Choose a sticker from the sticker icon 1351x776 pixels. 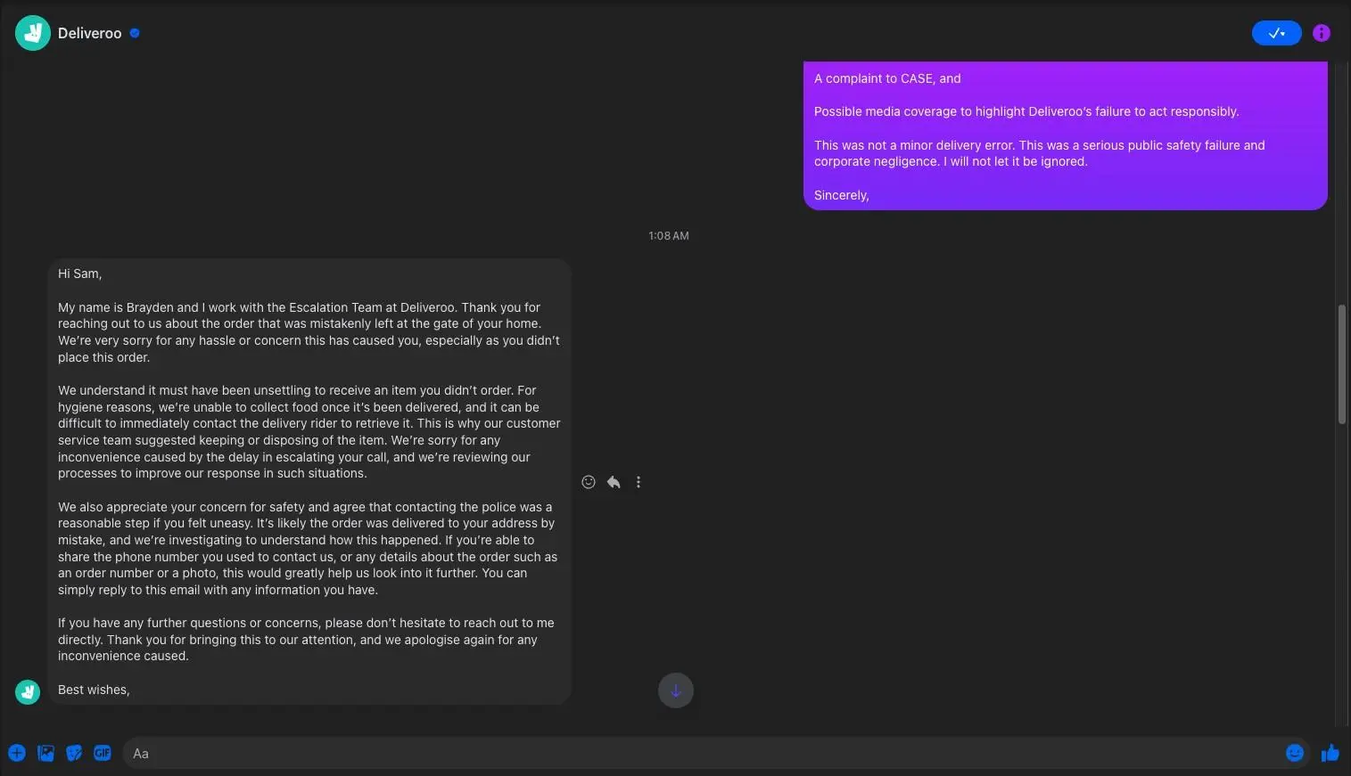point(74,753)
